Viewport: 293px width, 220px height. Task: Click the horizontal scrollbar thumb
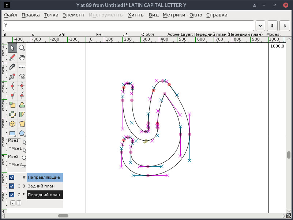tap(63, 216)
